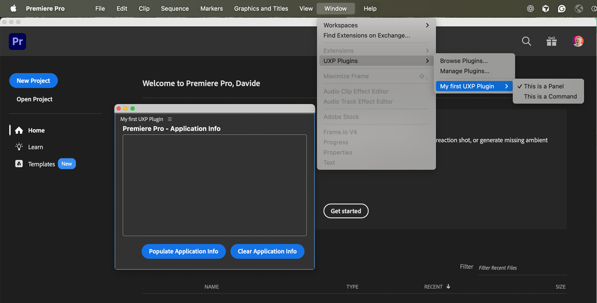Click the user profile avatar
The image size is (597, 303).
click(578, 41)
